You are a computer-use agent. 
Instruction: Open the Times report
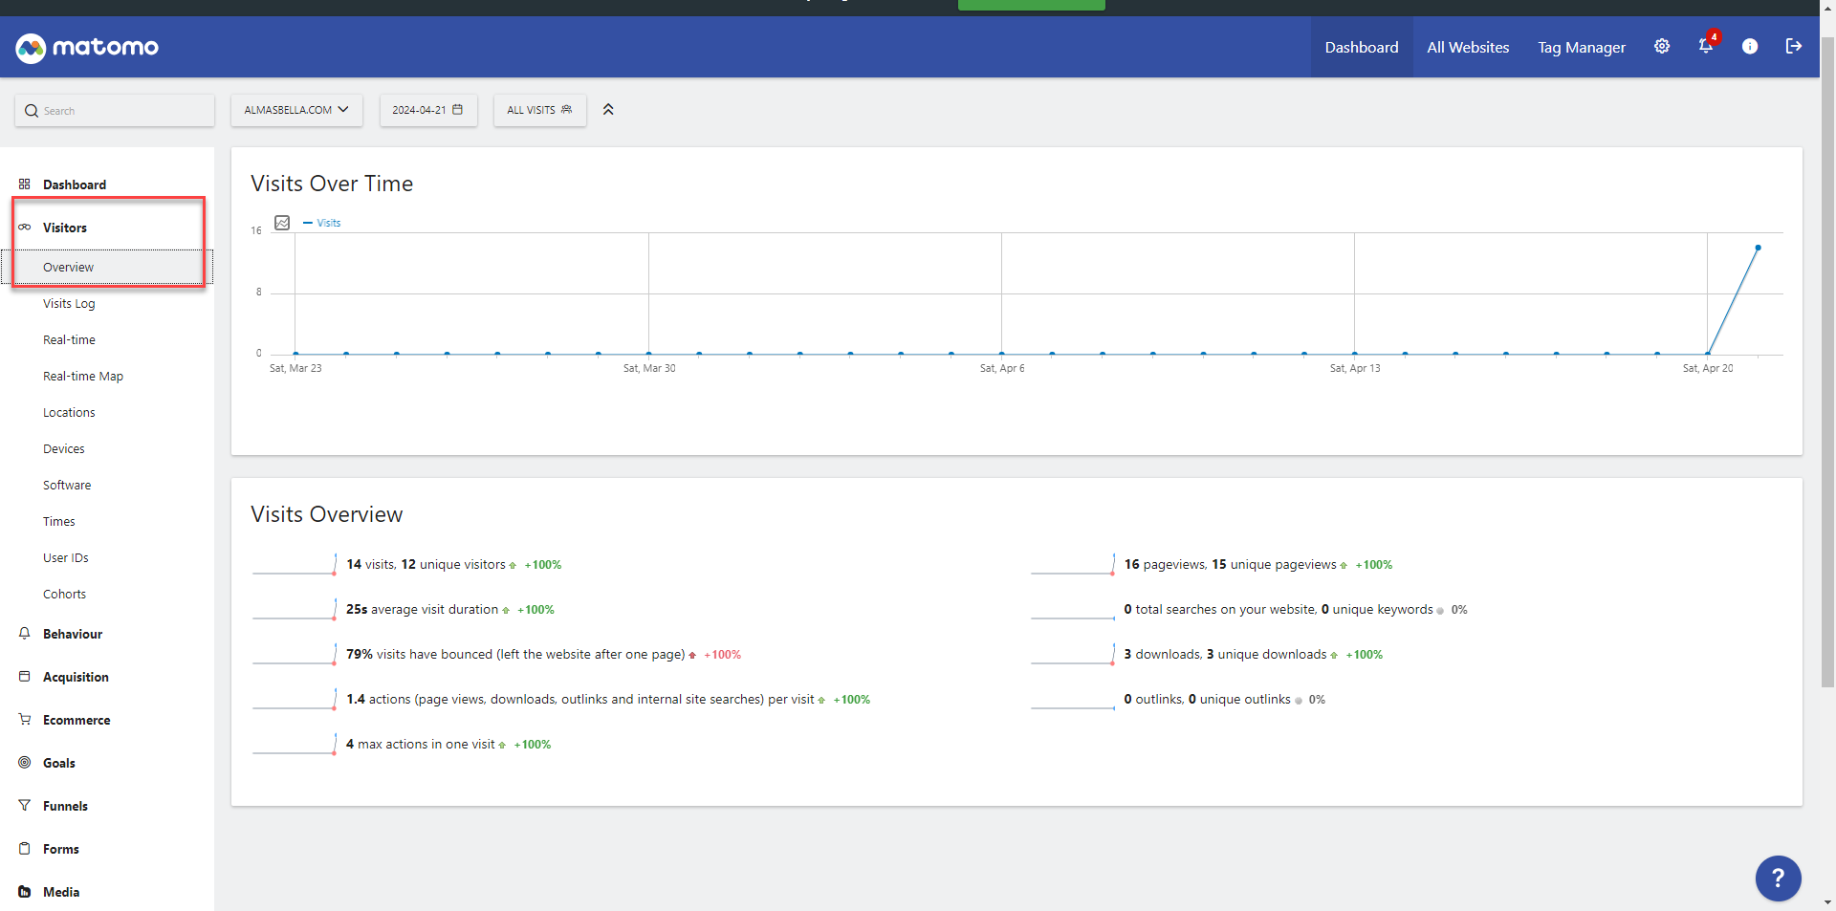59,522
